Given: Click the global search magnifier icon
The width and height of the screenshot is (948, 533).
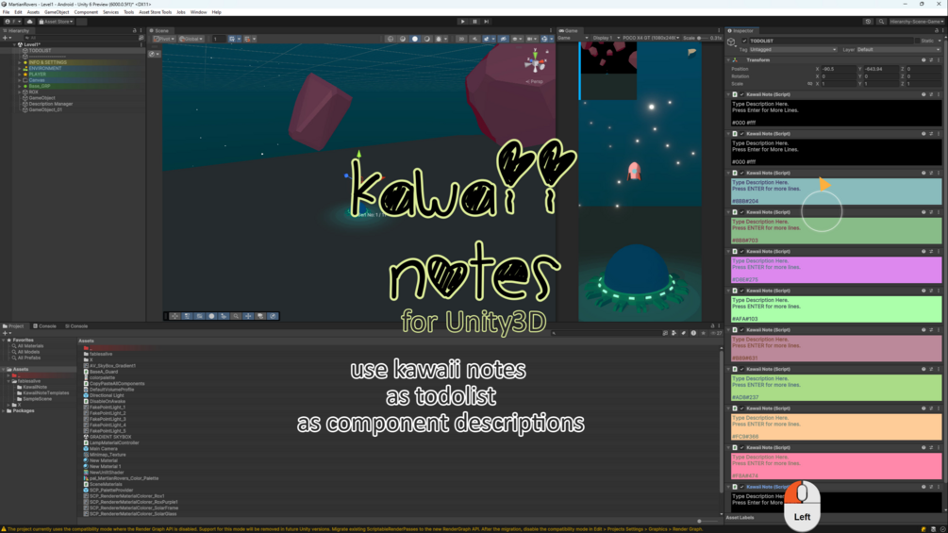Looking at the screenshot, I should 881,21.
